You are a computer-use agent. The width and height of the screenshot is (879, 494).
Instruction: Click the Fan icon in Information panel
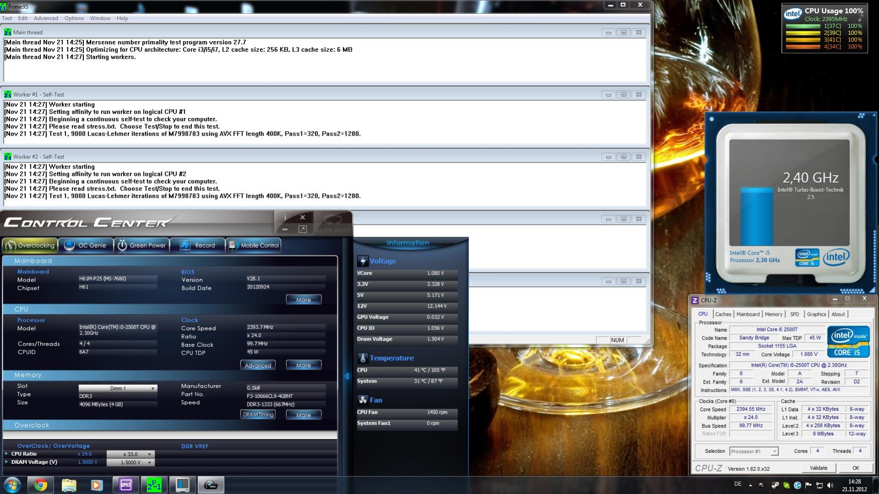click(362, 400)
